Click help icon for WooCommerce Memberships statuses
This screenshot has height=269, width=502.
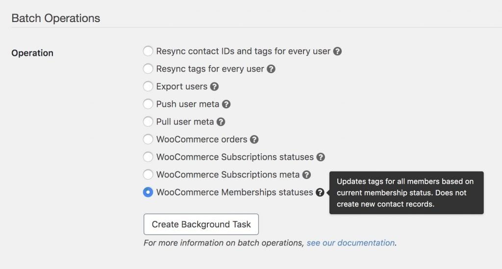point(320,192)
